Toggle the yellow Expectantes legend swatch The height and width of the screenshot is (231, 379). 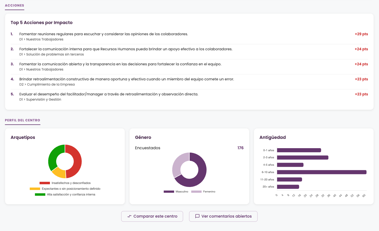[x=35, y=189]
